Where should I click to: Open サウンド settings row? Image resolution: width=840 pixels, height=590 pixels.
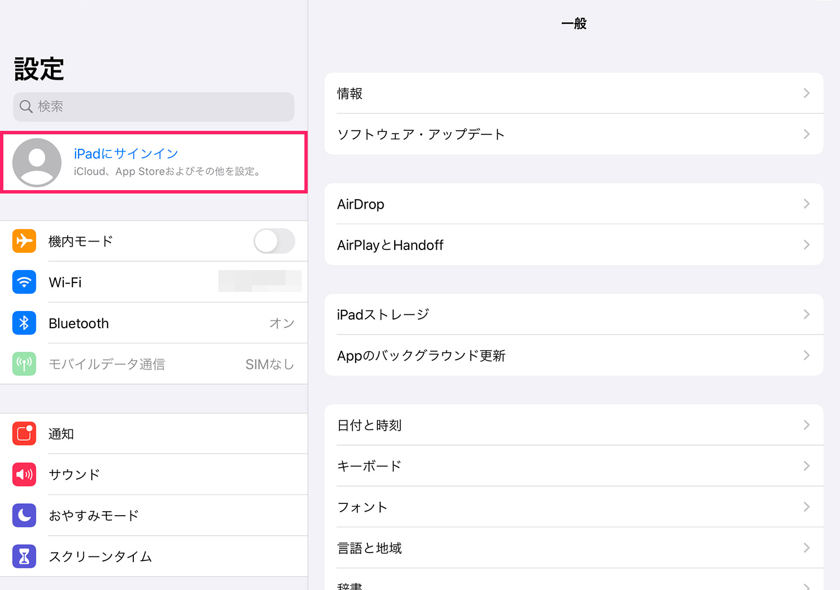[x=154, y=474]
